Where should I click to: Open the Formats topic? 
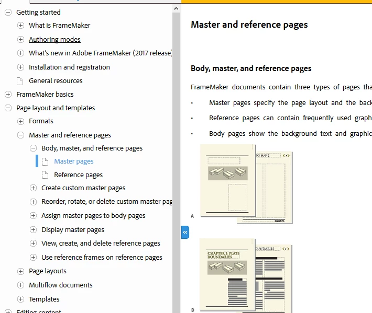click(x=41, y=121)
